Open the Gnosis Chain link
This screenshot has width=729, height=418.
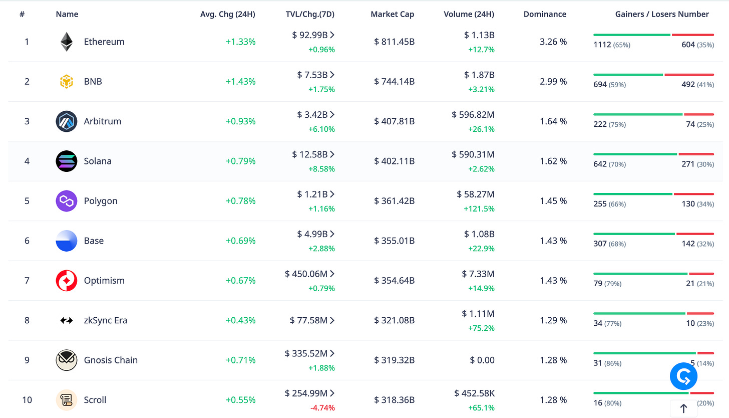coord(111,360)
